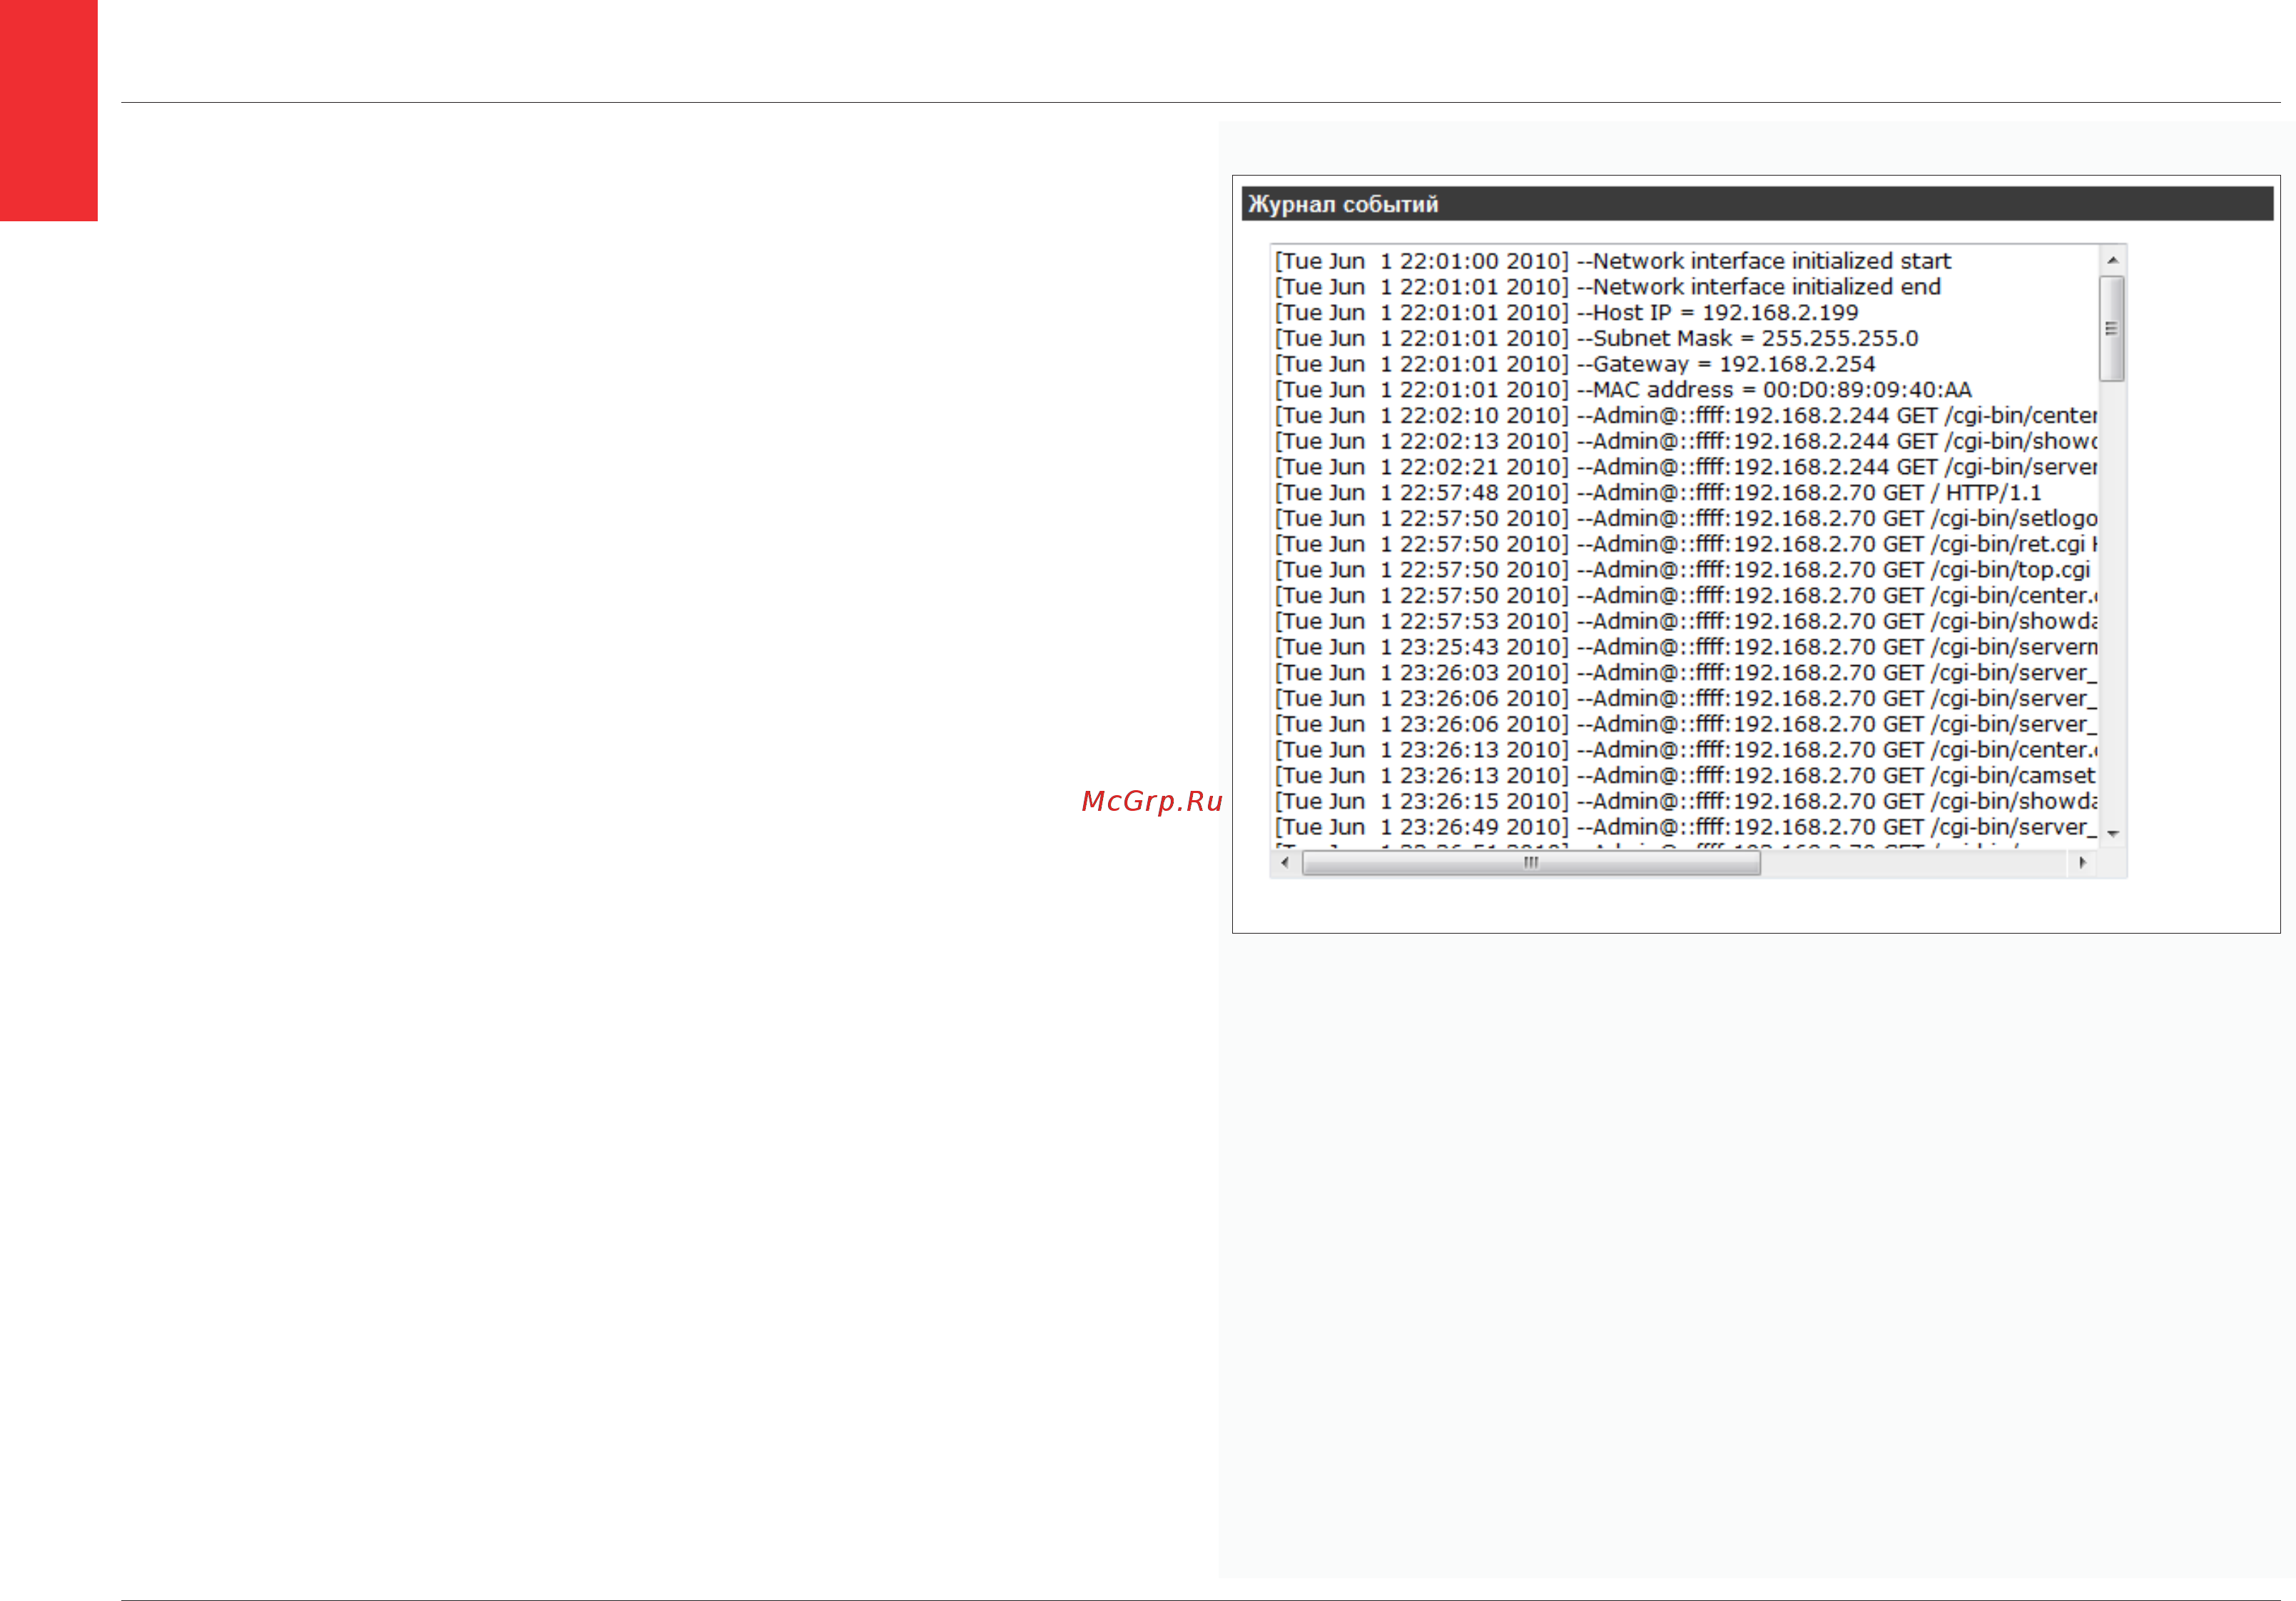Image resolution: width=2296 pixels, height=1601 pixels.
Task: Click the 'Gateway = 192.168.2.254' log entry
Action: pyautogui.click(x=1575, y=364)
